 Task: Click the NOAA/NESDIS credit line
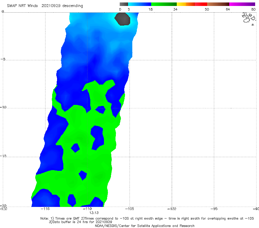coord(145,226)
